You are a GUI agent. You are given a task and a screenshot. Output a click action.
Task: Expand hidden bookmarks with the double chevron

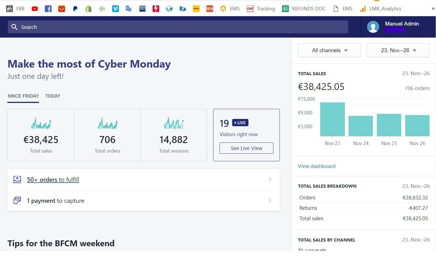coord(433,9)
